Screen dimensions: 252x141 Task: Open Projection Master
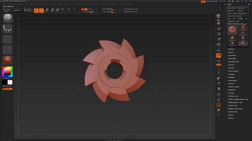(7, 11)
